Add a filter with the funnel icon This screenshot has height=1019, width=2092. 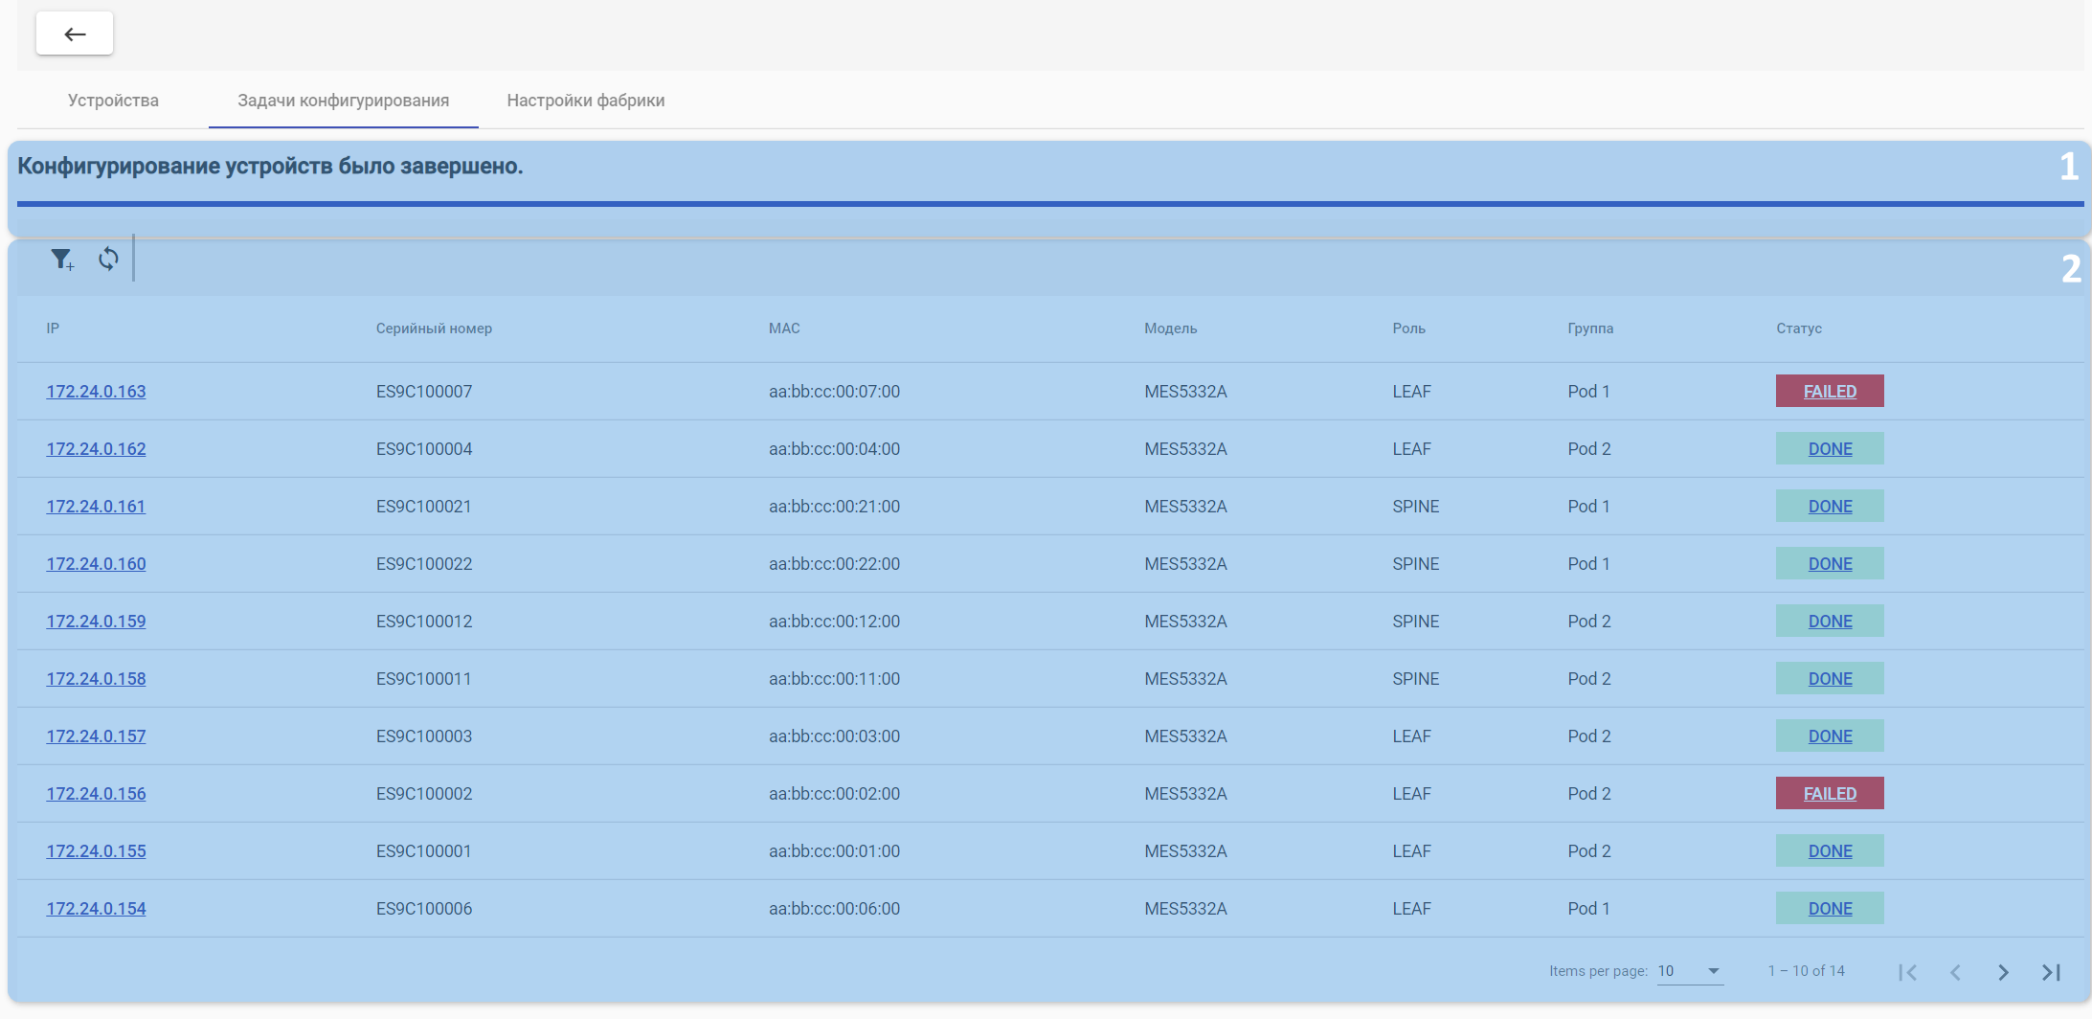[x=62, y=259]
